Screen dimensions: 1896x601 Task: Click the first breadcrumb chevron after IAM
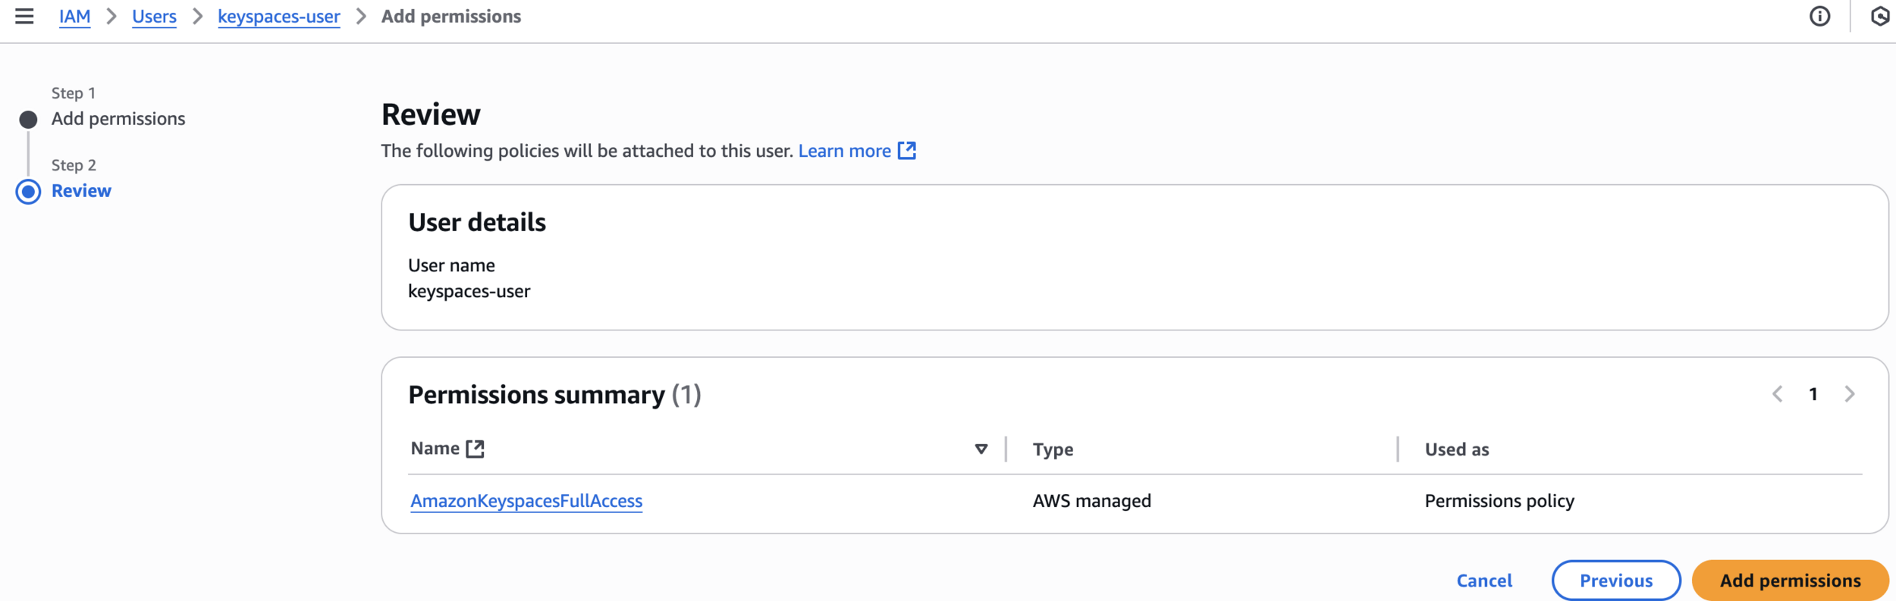point(111,16)
